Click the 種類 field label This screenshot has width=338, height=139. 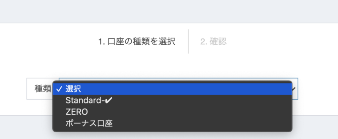click(43, 89)
